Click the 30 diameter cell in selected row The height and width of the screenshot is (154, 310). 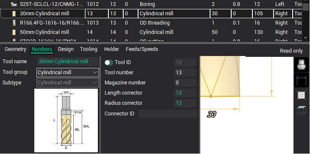pyautogui.click(x=220, y=14)
